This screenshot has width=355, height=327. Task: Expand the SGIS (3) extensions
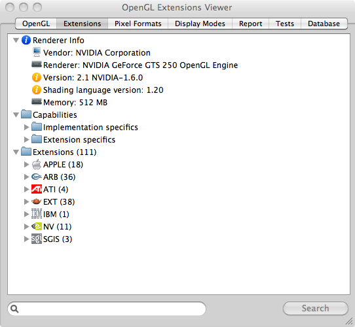coord(26,239)
